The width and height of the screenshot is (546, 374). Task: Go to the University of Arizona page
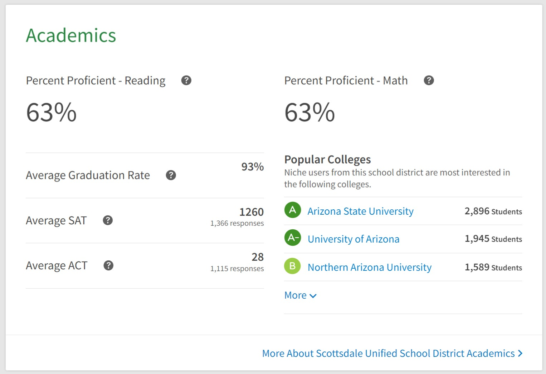click(x=353, y=239)
